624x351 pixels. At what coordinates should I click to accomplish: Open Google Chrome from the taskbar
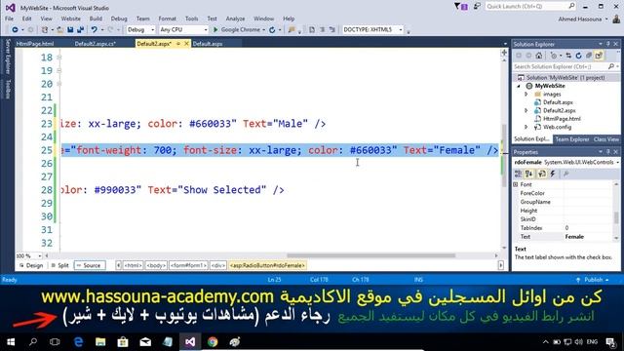pyautogui.click(x=213, y=342)
